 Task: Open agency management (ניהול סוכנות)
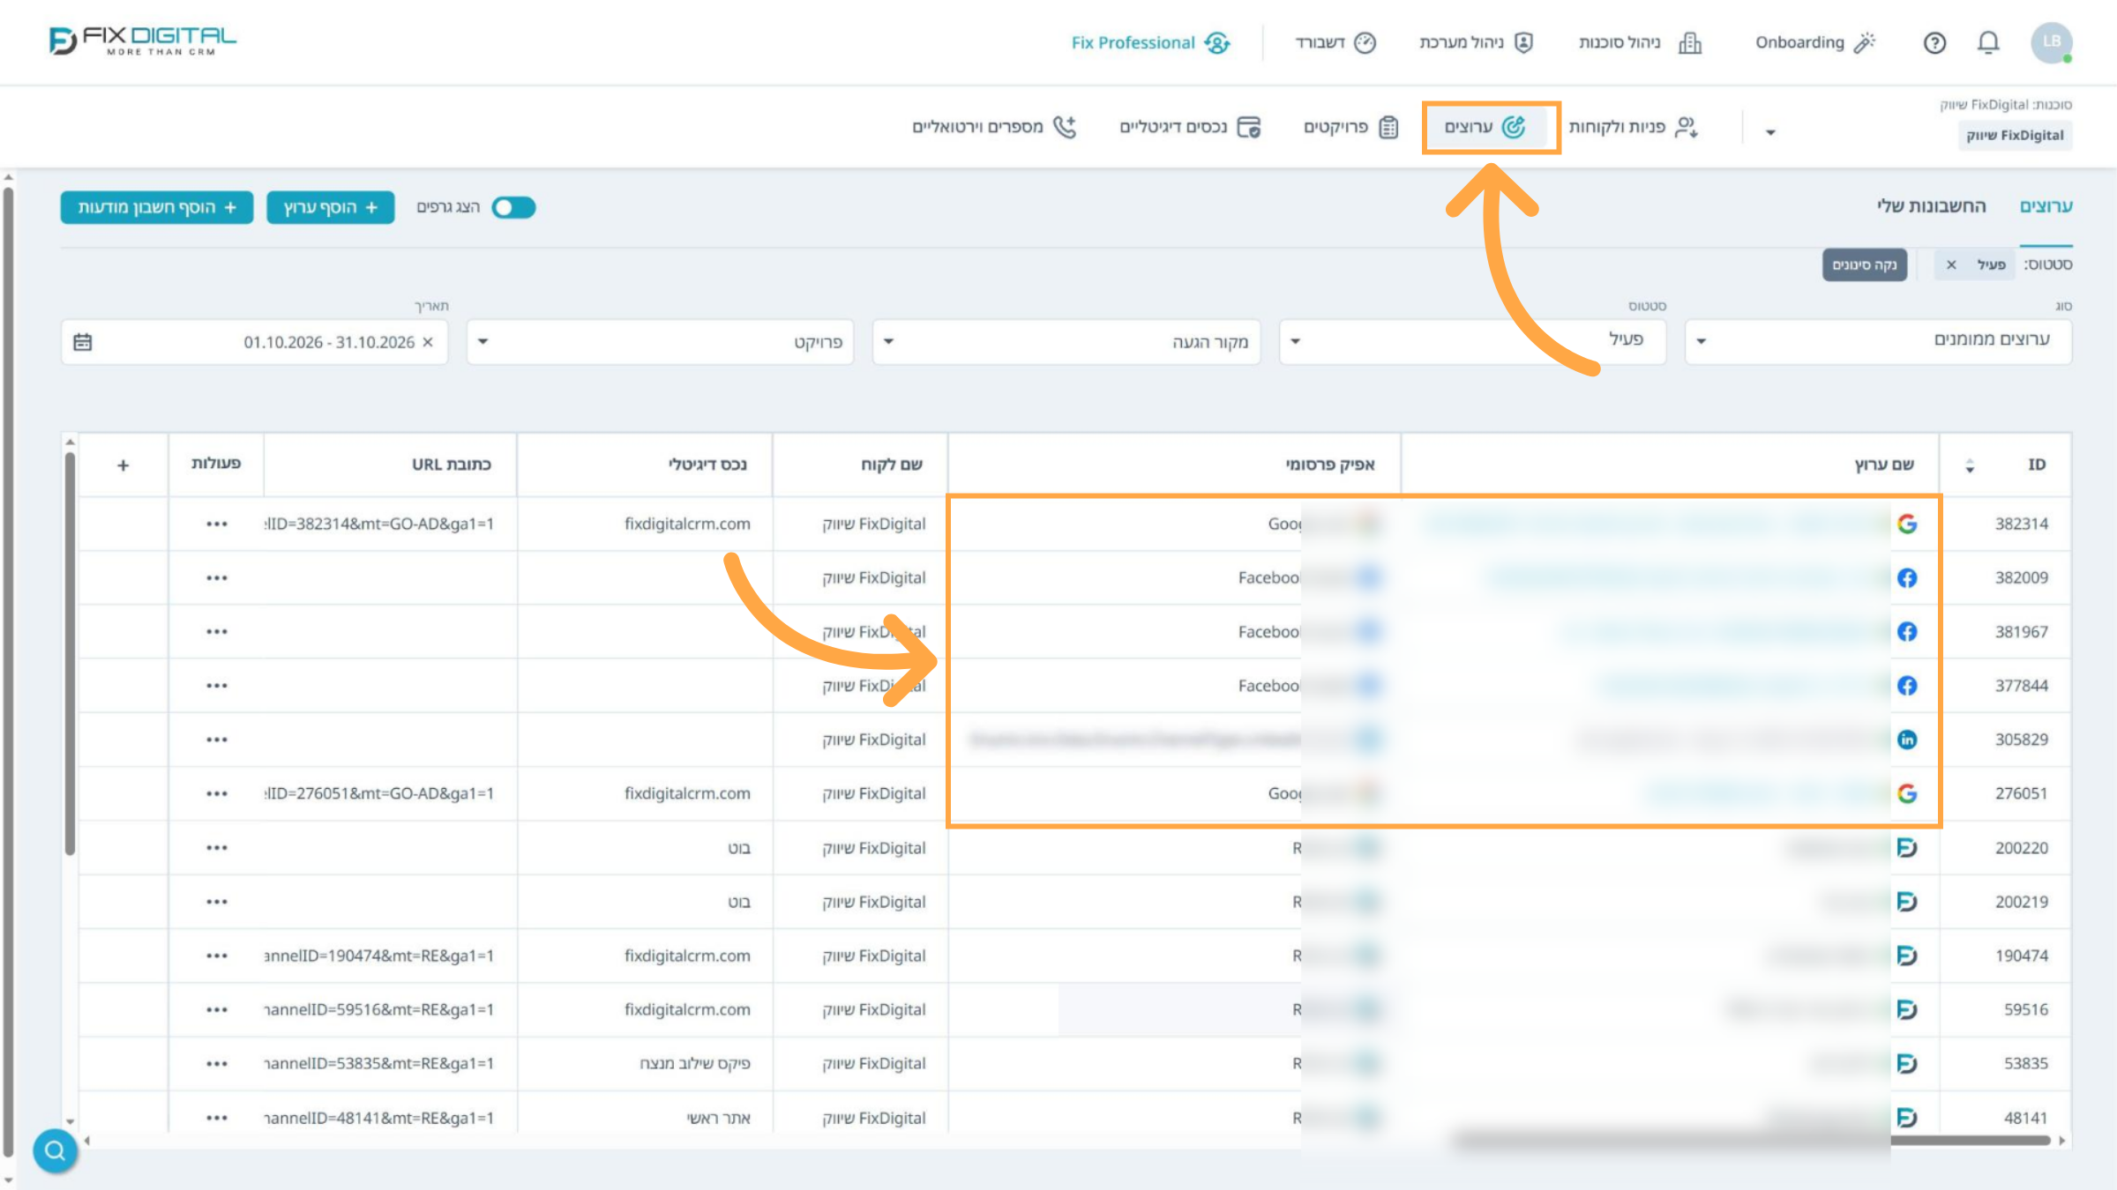(x=1640, y=42)
